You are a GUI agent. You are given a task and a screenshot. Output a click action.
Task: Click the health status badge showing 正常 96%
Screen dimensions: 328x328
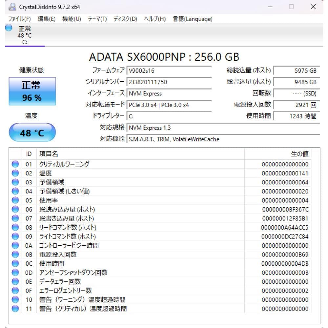tap(31, 91)
